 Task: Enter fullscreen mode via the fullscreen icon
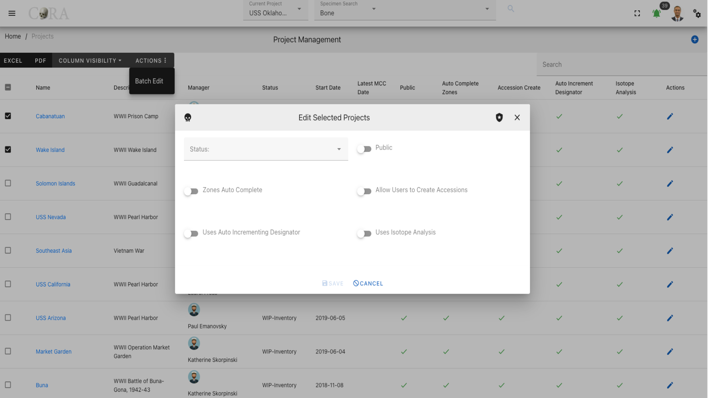pyautogui.click(x=637, y=13)
